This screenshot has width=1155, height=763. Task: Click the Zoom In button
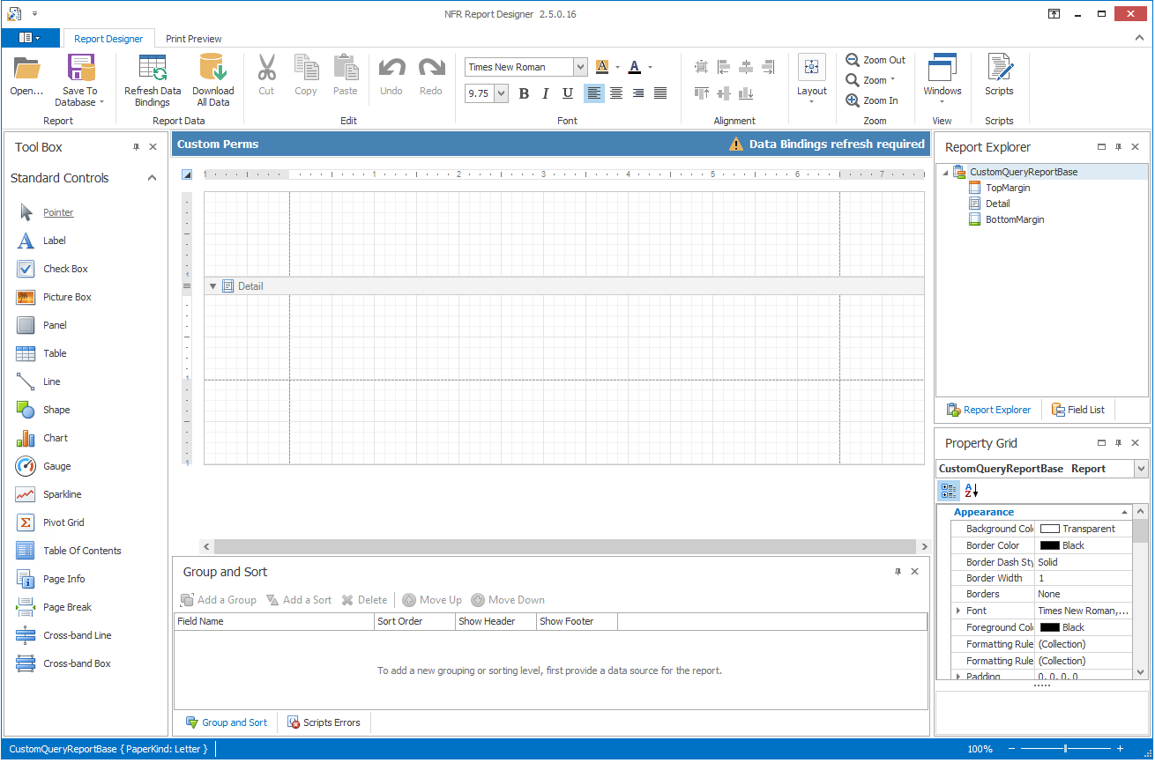(872, 100)
